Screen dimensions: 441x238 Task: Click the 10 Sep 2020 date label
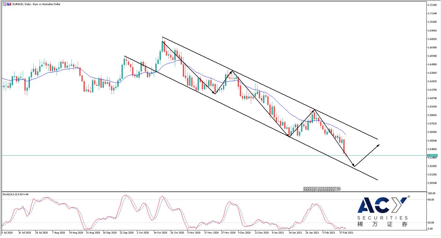110,233
